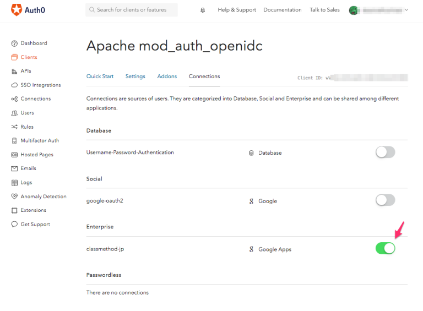Viewport: 423px width, 311px height.
Task: Turn on the google-oauth2 social connection
Action: click(385, 200)
